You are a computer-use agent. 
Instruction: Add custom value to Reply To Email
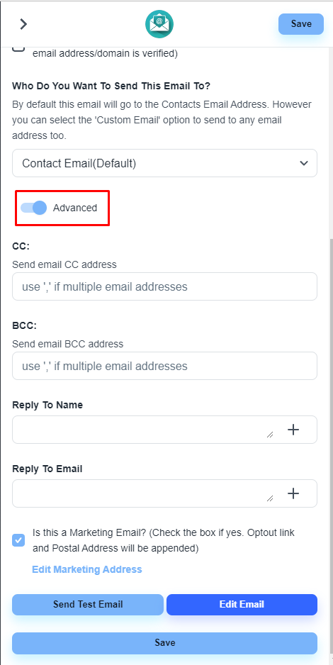click(293, 493)
